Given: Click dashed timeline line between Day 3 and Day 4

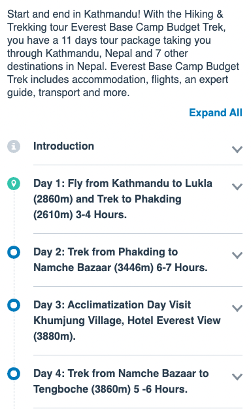Looking at the screenshot, I should [14, 339].
